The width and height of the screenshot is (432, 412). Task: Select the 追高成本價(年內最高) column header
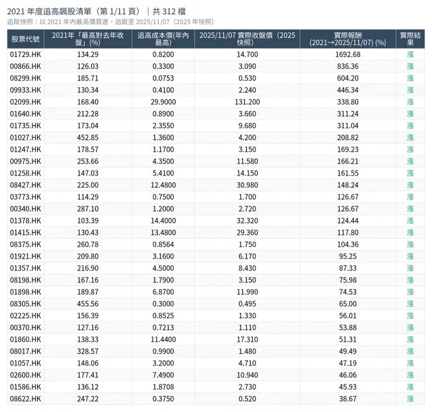(x=163, y=39)
